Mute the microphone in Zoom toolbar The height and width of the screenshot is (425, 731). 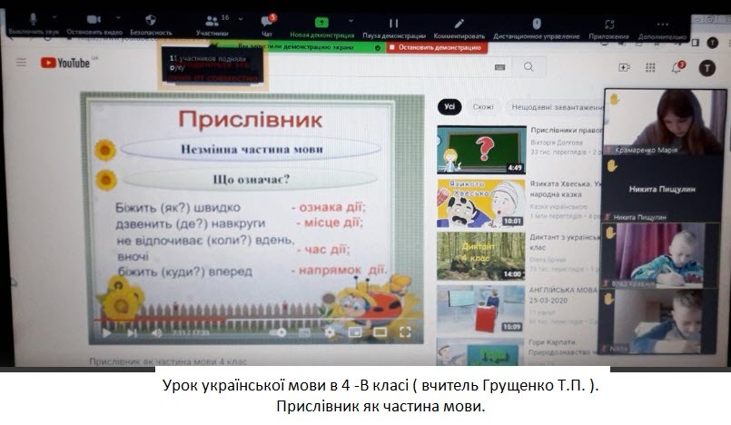33,24
